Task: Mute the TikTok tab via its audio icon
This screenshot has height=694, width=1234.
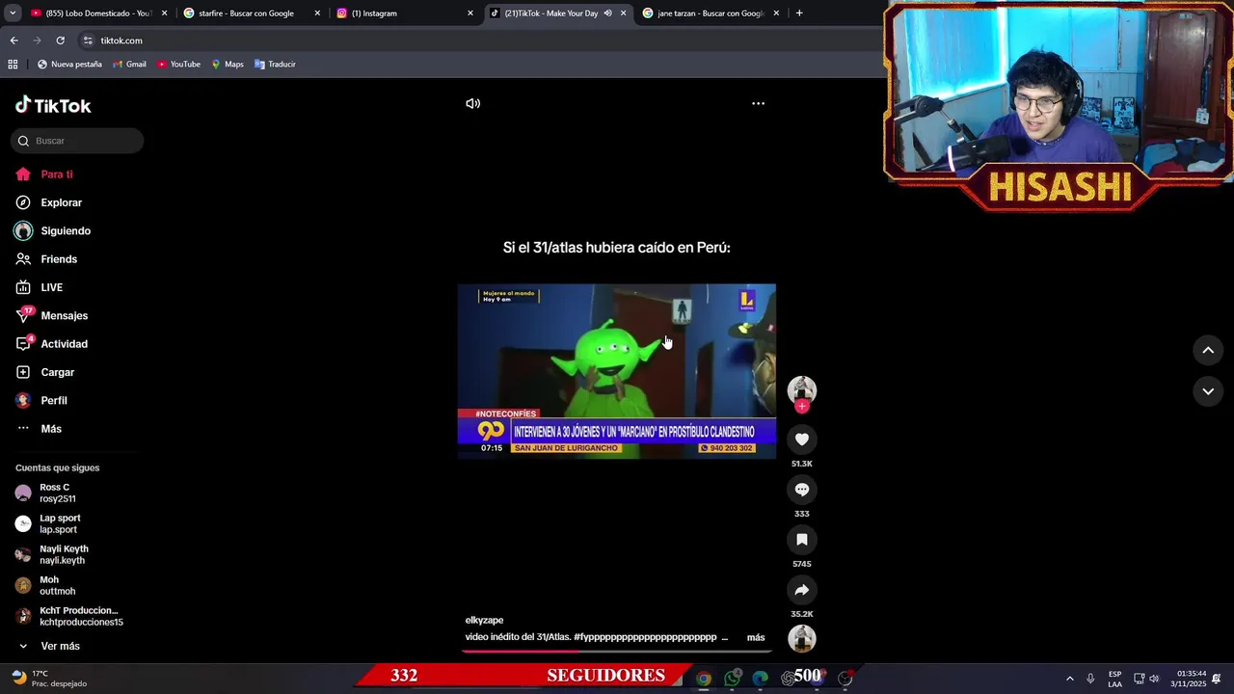Action: coord(607,13)
